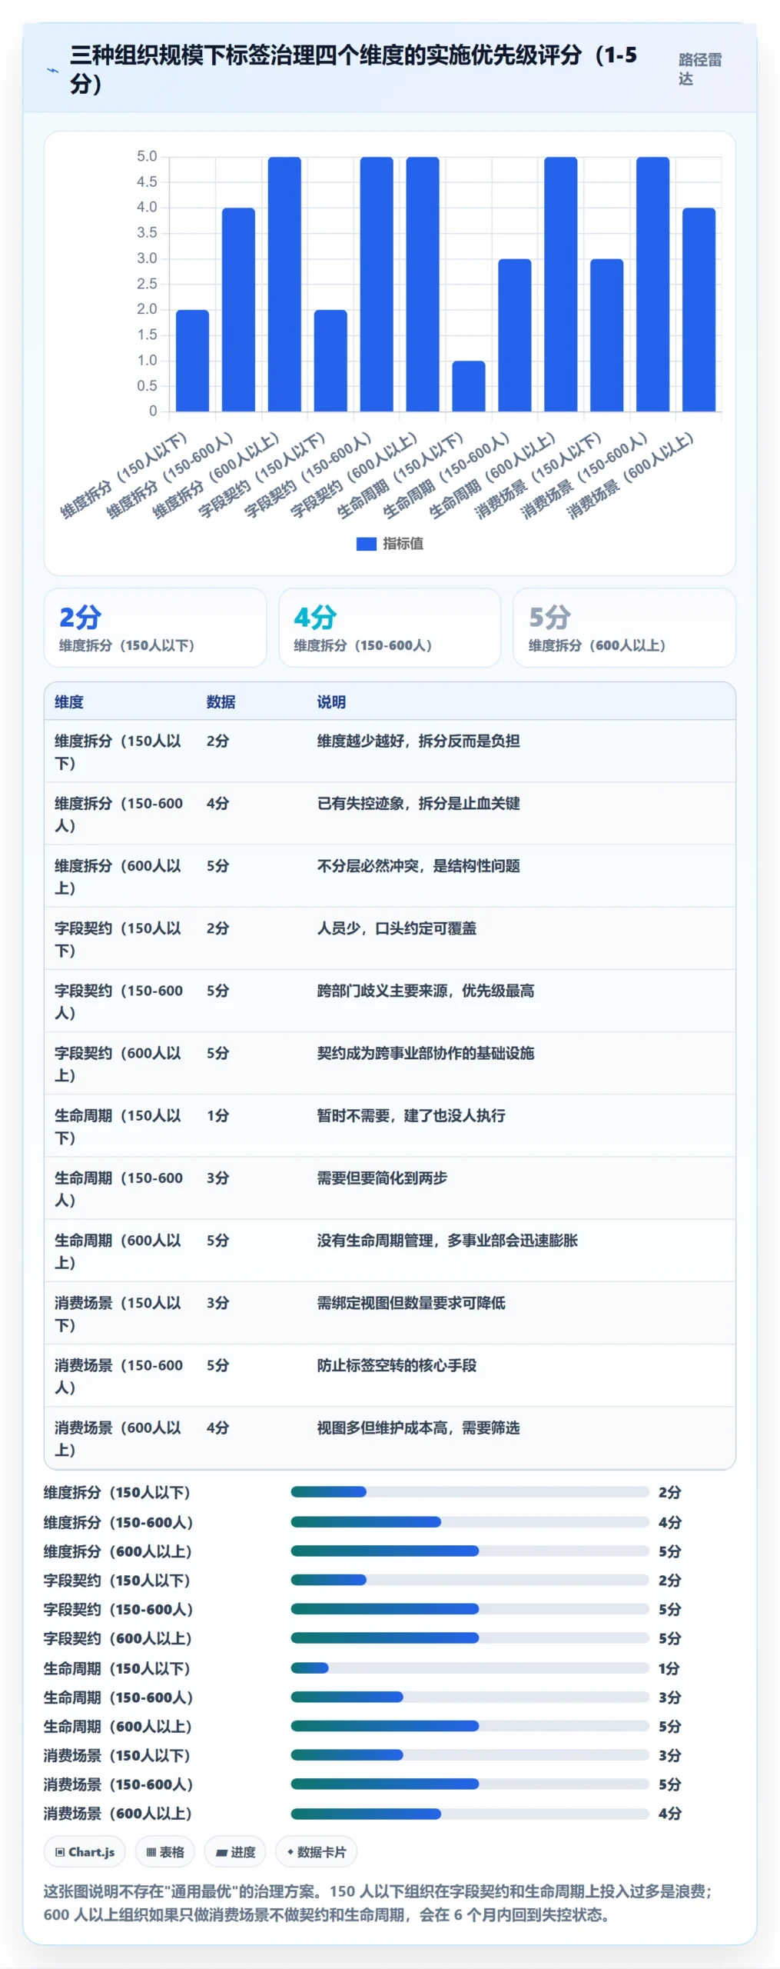Select the Chart.js tag chip
The width and height of the screenshot is (780, 1969).
coord(85,1851)
